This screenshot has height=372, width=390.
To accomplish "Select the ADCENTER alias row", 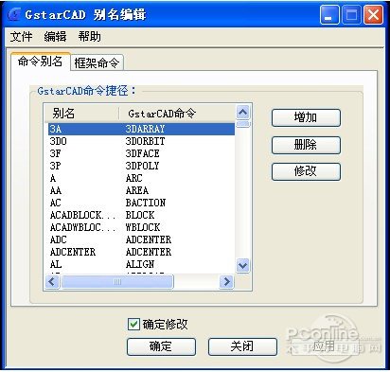I will coord(141,252).
